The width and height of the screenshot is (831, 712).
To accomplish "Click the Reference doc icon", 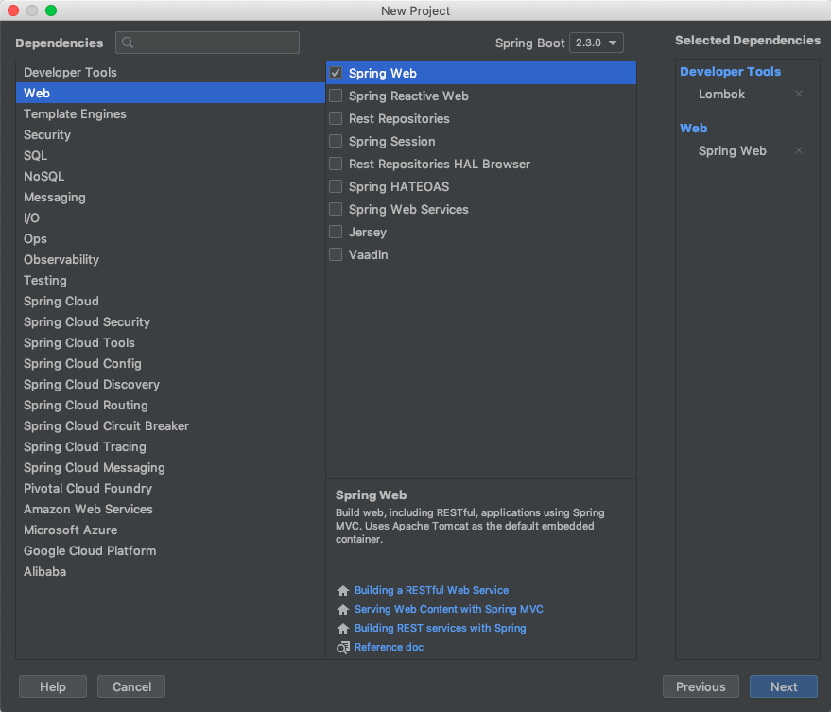I will pos(343,648).
